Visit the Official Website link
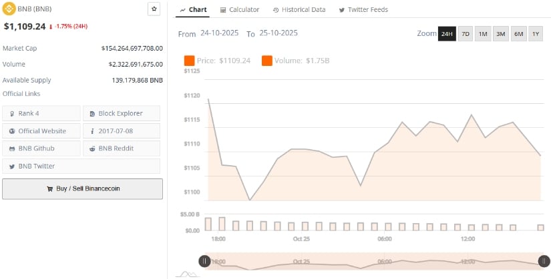This screenshot has width=551, height=279. tap(41, 131)
